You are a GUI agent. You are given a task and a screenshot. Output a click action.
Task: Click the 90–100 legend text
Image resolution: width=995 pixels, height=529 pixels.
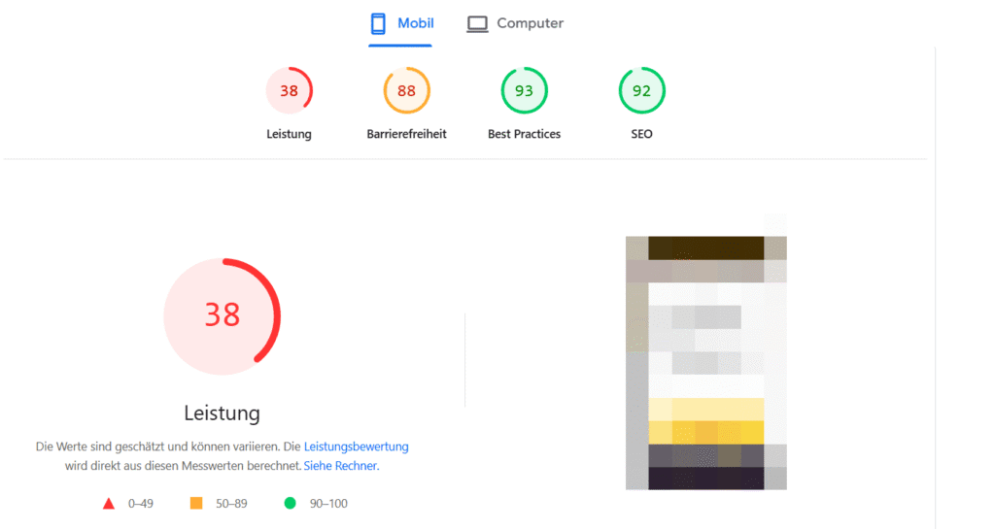click(328, 504)
